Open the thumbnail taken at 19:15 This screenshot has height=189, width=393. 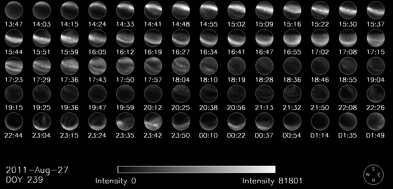coord(14,94)
